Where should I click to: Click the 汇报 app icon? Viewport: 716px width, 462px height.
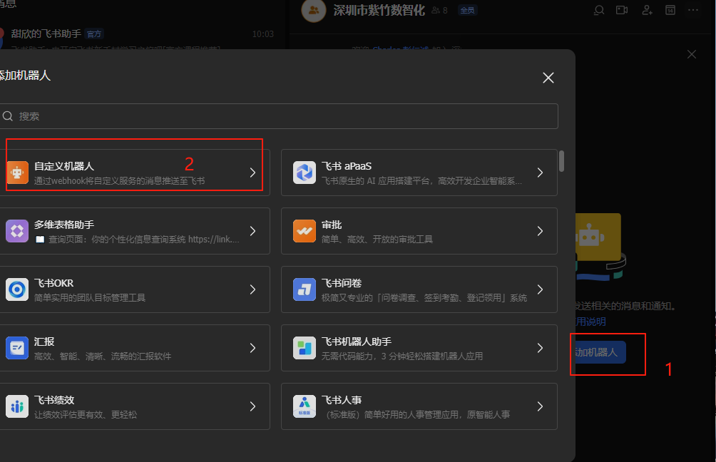tap(17, 348)
